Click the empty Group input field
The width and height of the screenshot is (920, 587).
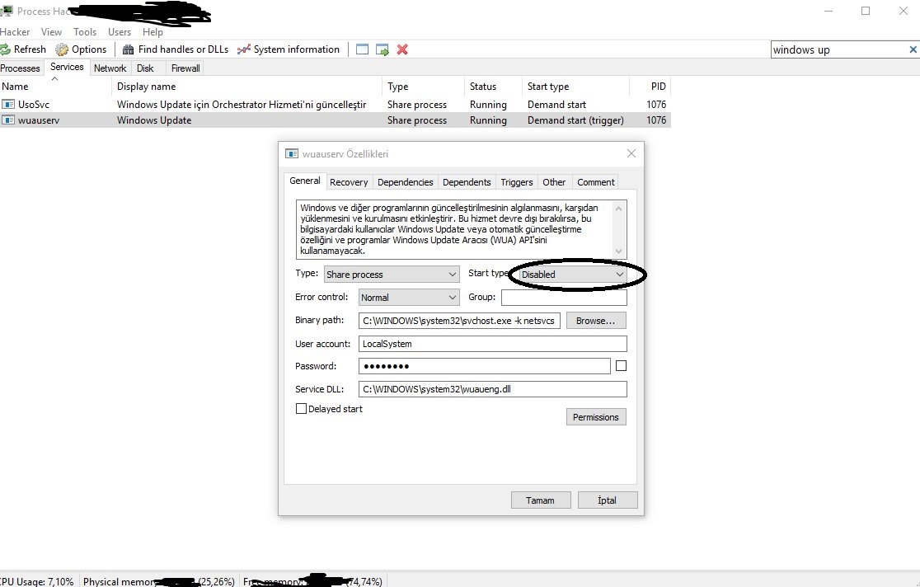(564, 298)
